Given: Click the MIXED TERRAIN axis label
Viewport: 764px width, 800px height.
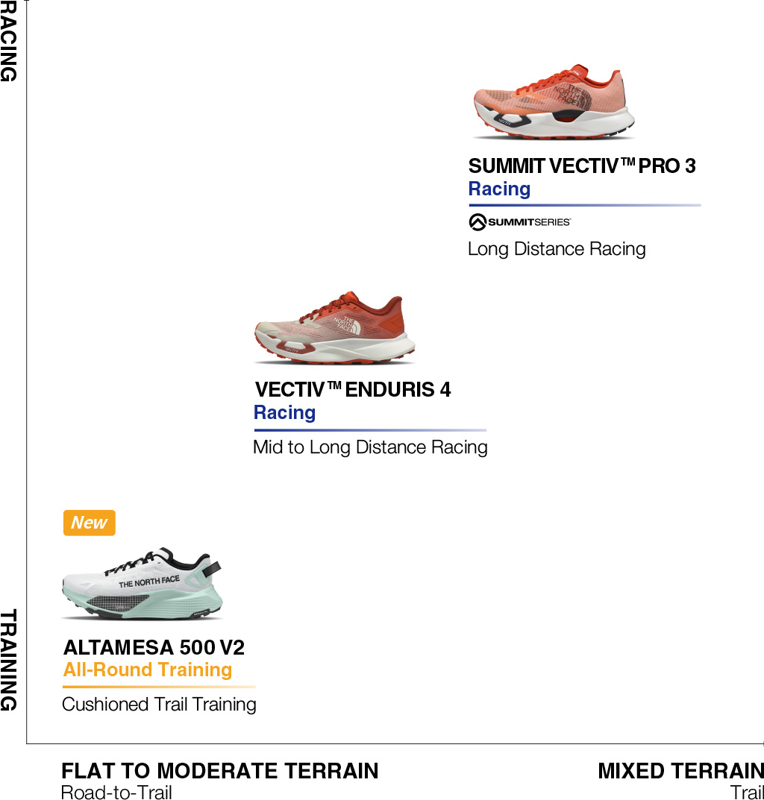Looking at the screenshot, I should click(x=680, y=771).
